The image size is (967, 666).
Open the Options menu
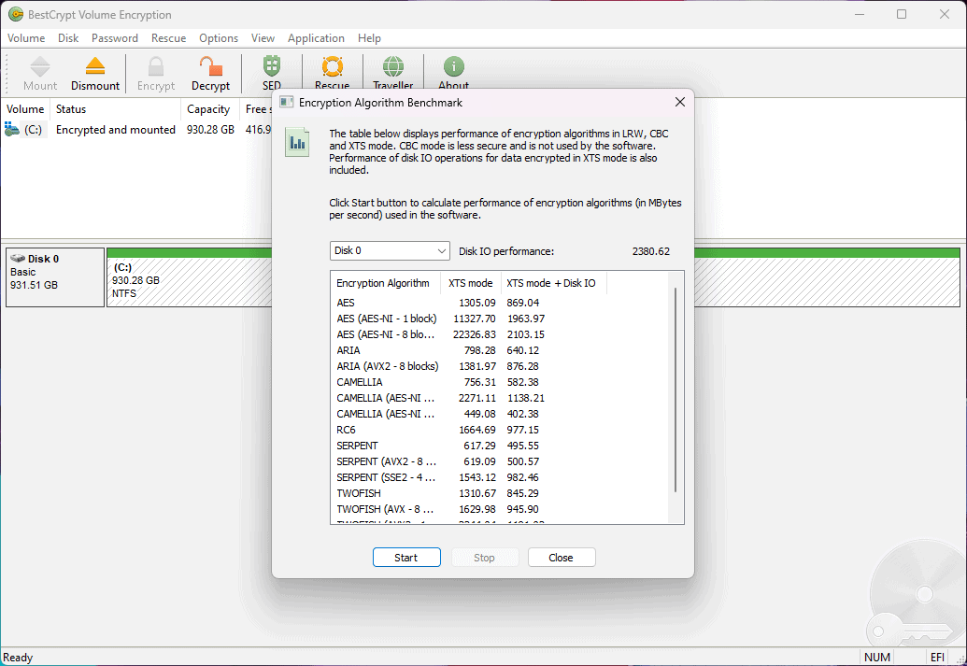click(x=219, y=38)
